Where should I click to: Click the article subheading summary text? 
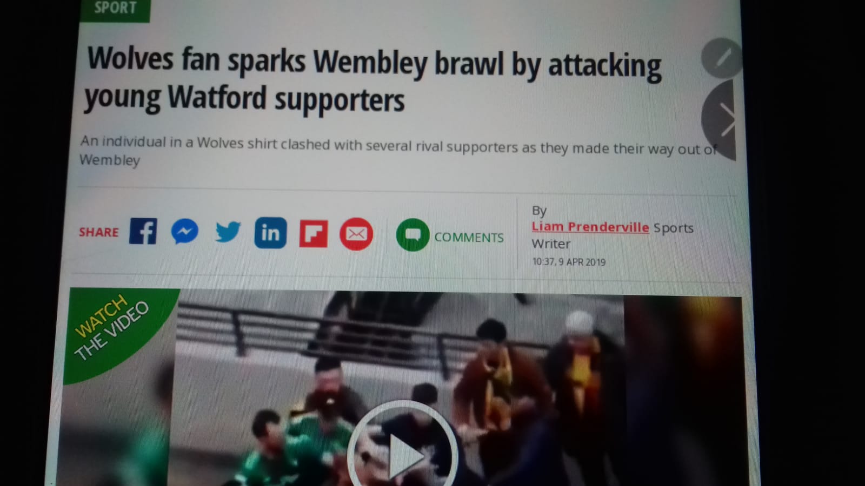(398, 150)
